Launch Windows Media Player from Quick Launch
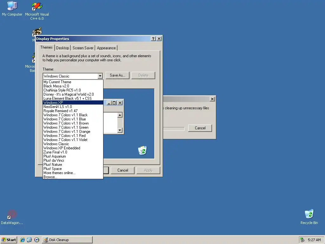Image resolution: width=325 pixels, height=244 pixels. click(x=37, y=240)
